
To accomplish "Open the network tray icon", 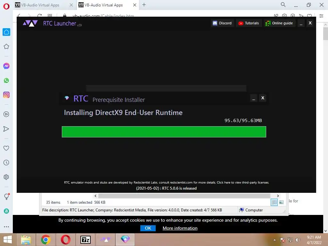I will click(290, 240).
